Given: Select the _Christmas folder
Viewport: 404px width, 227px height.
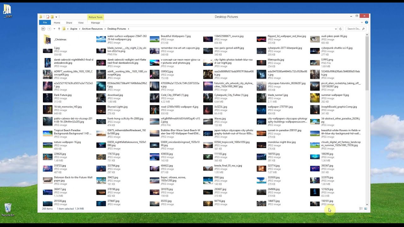Looking at the screenshot, I should tap(60, 39).
